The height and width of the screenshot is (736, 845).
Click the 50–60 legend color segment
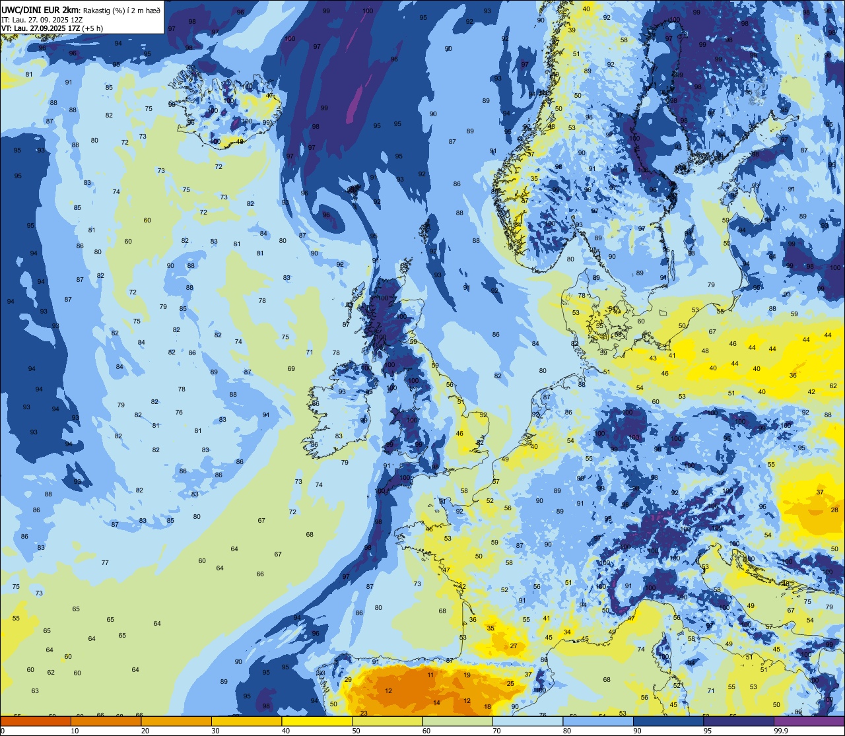point(387,721)
